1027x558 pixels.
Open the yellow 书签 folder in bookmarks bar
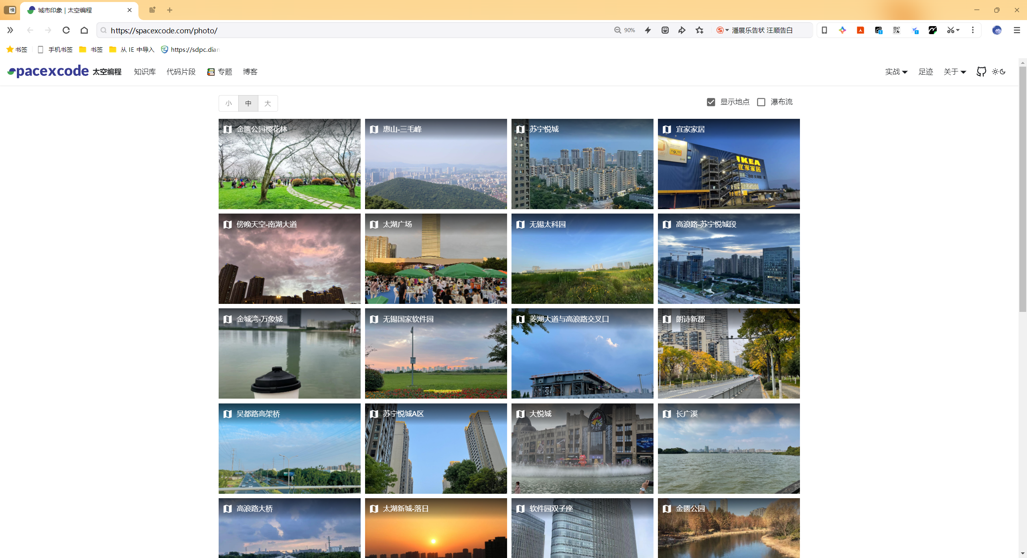click(x=91, y=49)
